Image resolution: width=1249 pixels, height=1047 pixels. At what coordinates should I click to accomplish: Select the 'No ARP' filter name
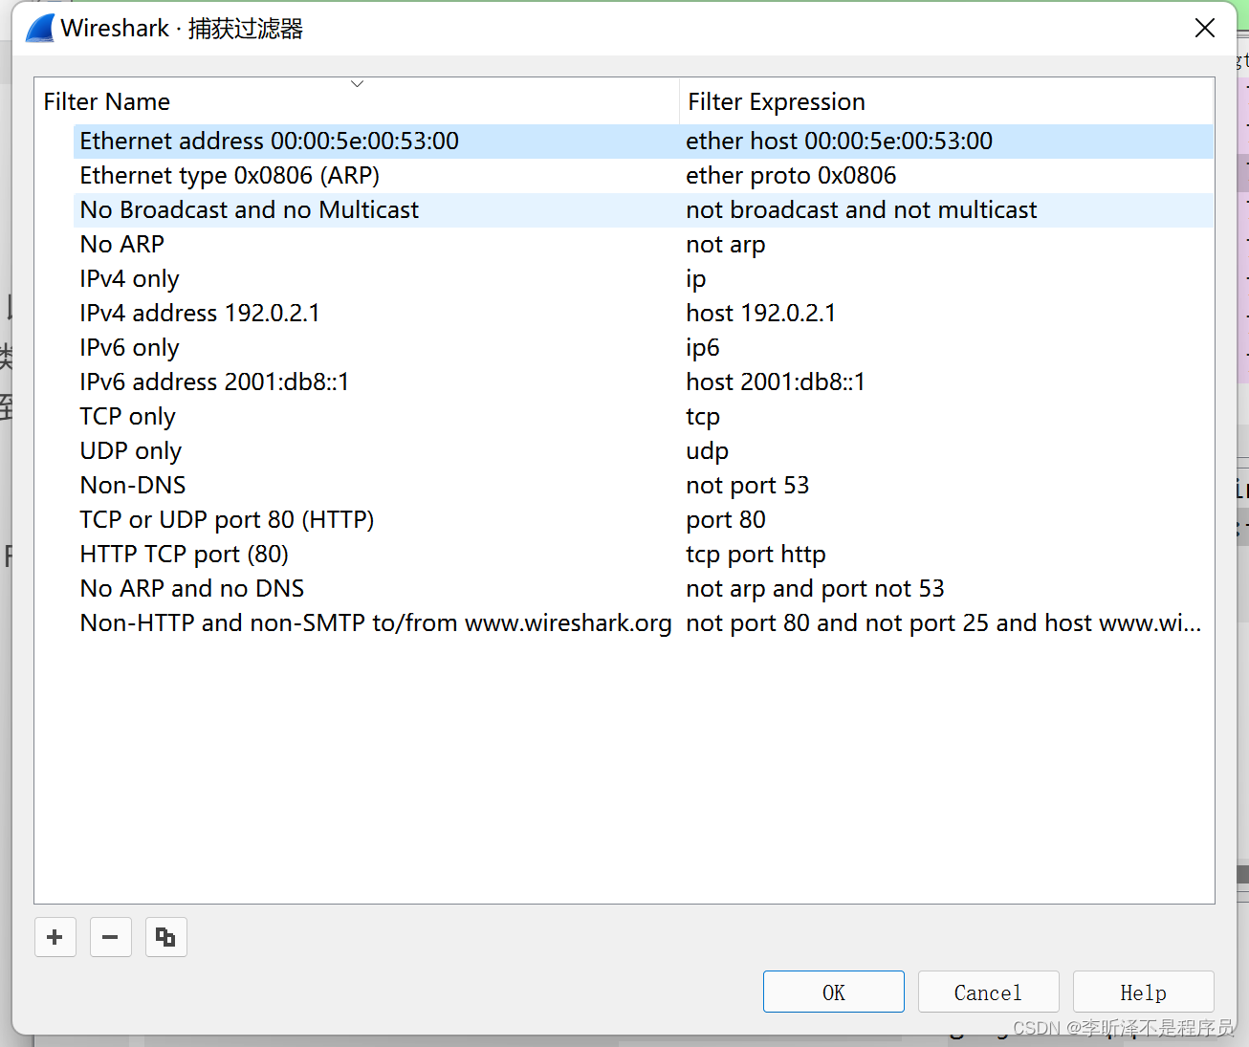[x=122, y=245]
